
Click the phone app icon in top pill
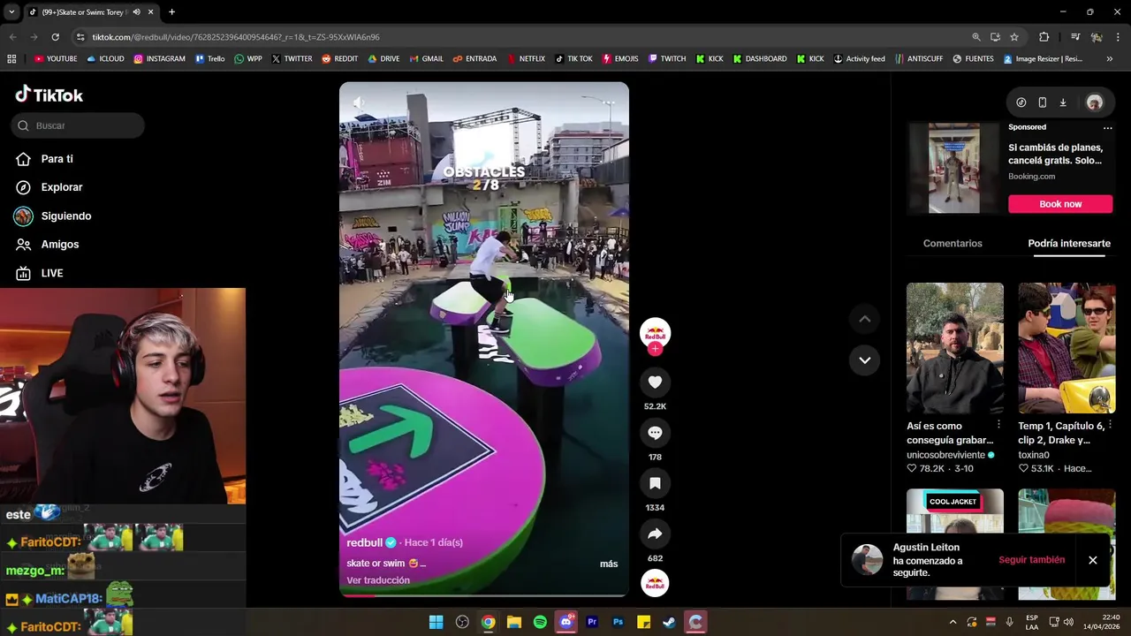(x=1042, y=102)
